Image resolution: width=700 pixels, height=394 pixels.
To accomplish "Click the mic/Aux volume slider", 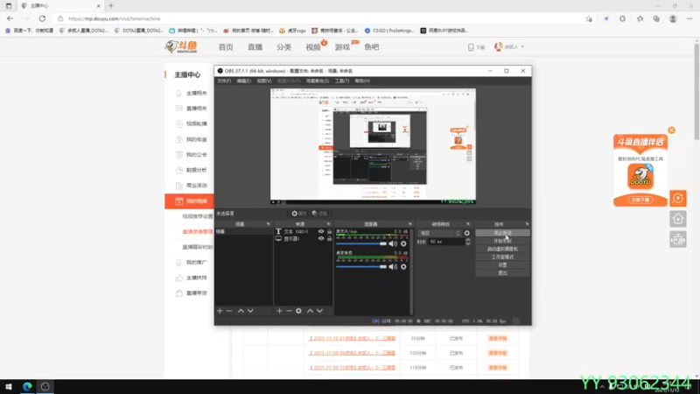I will coord(361,244).
